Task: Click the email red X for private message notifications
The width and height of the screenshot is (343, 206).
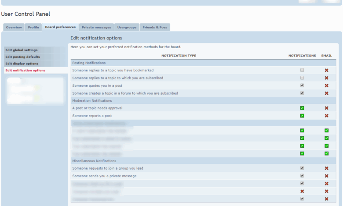Action: 326,176
